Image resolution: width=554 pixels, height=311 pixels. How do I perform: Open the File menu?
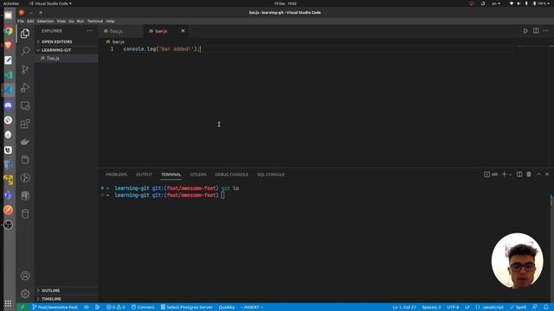pyautogui.click(x=21, y=21)
